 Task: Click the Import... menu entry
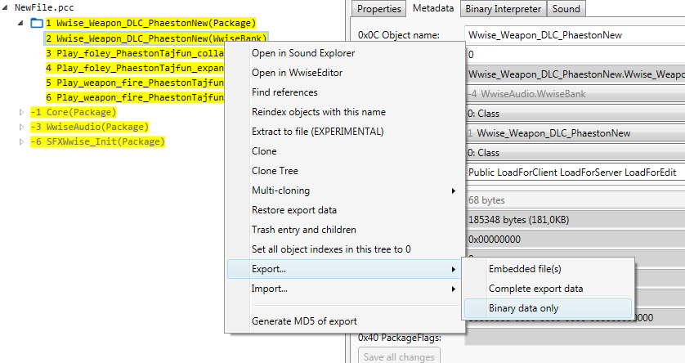pos(345,289)
